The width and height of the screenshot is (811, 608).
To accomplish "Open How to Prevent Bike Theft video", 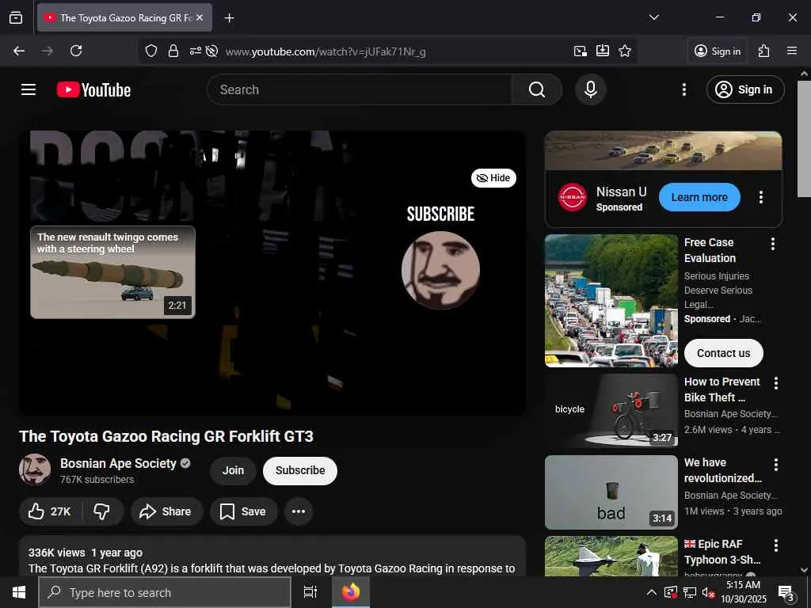I will (x=722, y=389).
